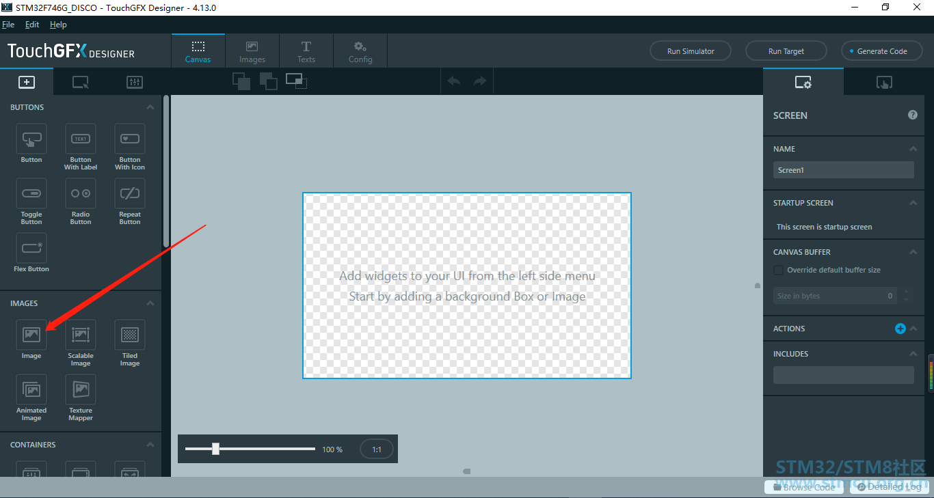Enable Override default buffer size

(x=778, y=270)
